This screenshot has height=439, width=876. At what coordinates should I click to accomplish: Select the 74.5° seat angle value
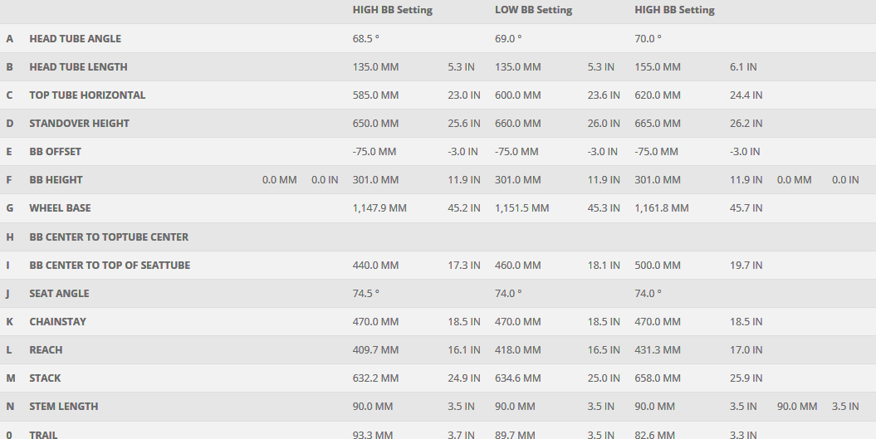pyautogui.click(x=366, y=294)
